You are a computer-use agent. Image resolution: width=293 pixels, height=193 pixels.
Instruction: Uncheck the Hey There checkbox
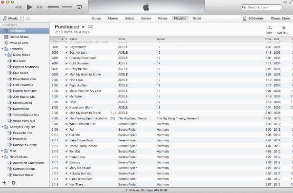tap(66, 184)
